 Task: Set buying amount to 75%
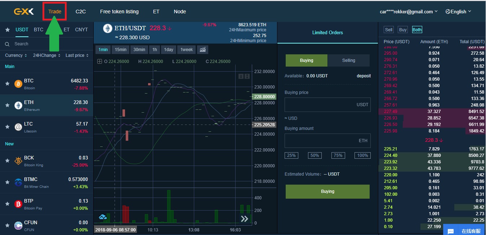[x=338, y=155]
